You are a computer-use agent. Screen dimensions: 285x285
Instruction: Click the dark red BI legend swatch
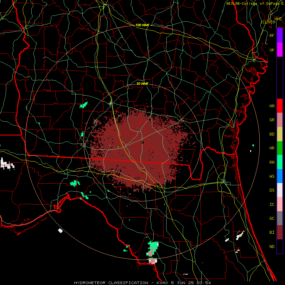coord(280,232)
